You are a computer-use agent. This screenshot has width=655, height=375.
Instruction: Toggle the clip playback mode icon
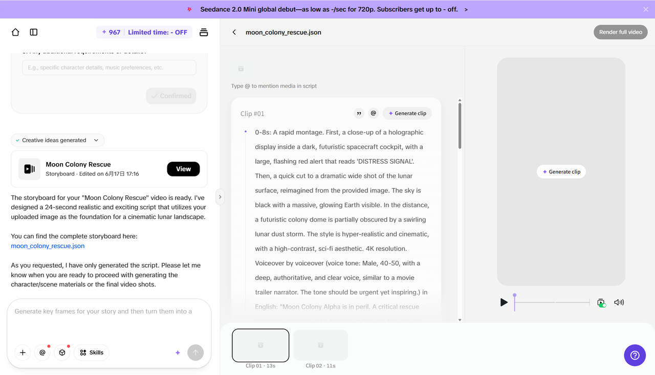[x=601, y=302]
